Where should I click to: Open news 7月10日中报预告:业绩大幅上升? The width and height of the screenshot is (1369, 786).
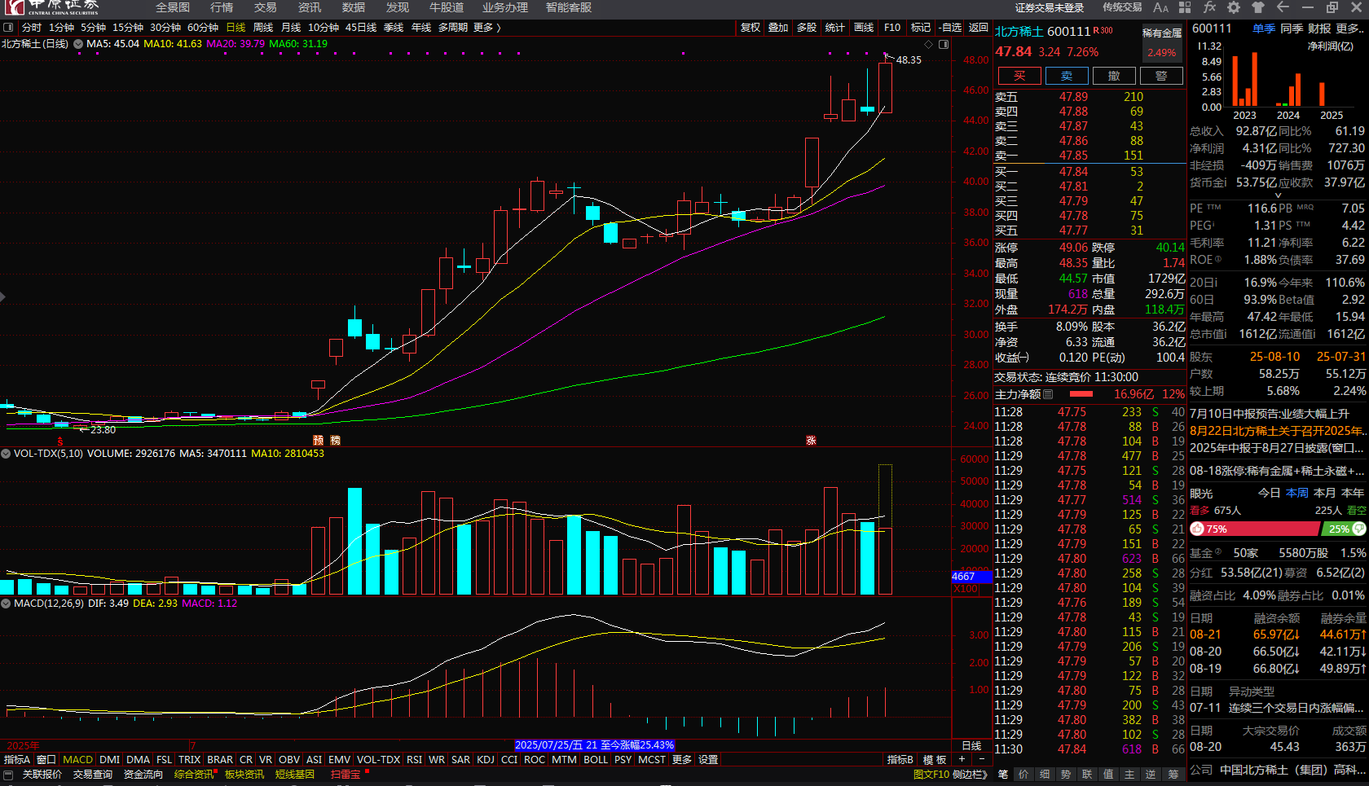pyautogui.click(x=1270, y=414)
